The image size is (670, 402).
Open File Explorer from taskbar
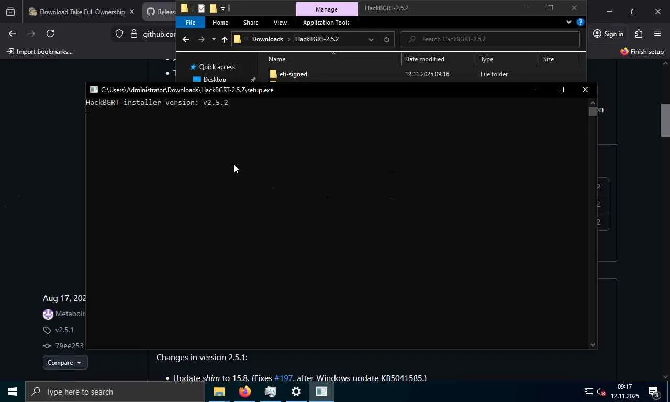coord(219,392)
